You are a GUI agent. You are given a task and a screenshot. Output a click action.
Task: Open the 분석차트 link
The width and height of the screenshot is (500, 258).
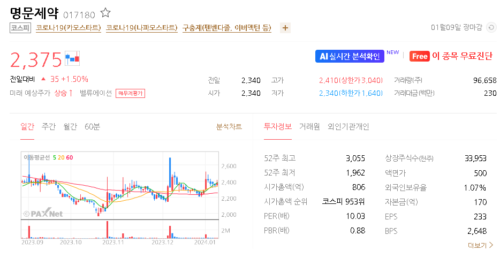(x=229, y=127)
